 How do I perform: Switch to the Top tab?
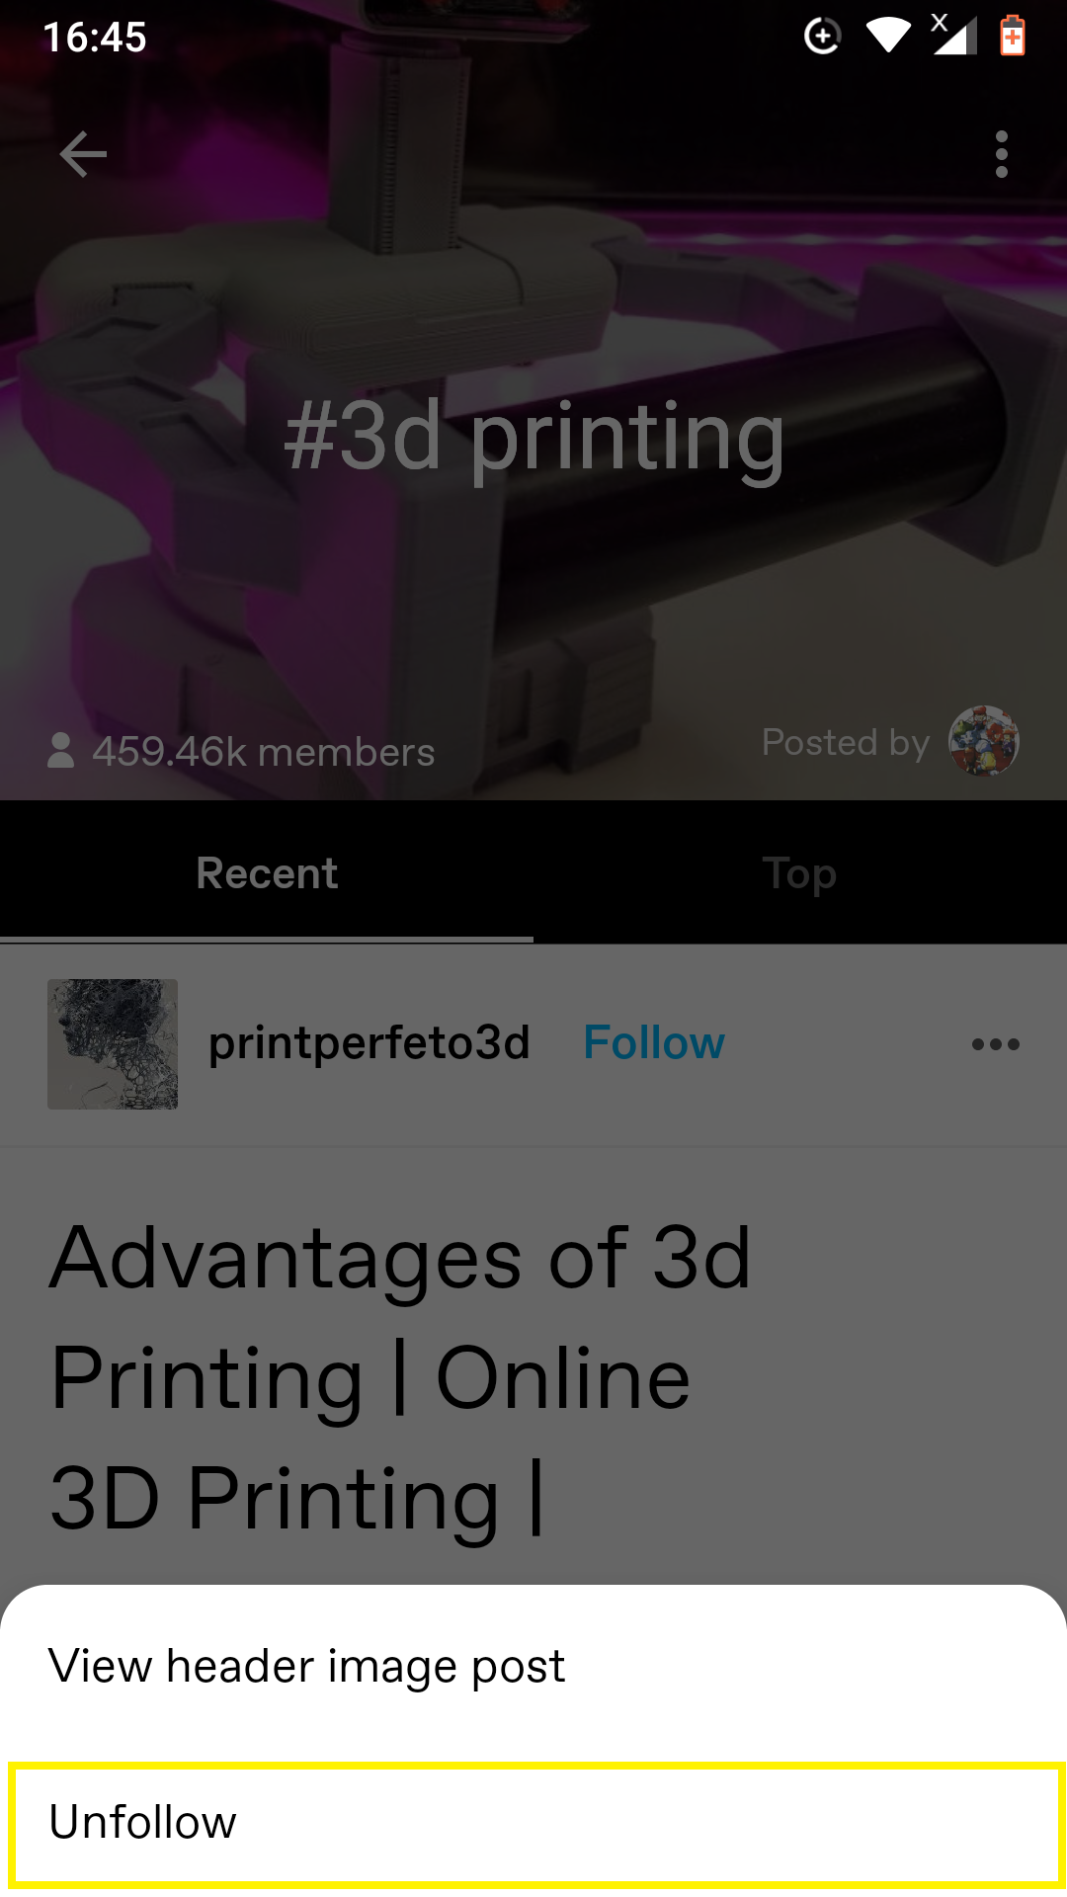pyautogui.click(x=800, y=873)
